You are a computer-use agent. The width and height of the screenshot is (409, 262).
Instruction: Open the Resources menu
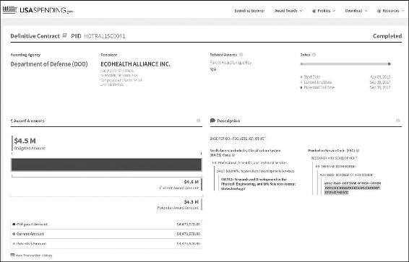pos(390,11)
